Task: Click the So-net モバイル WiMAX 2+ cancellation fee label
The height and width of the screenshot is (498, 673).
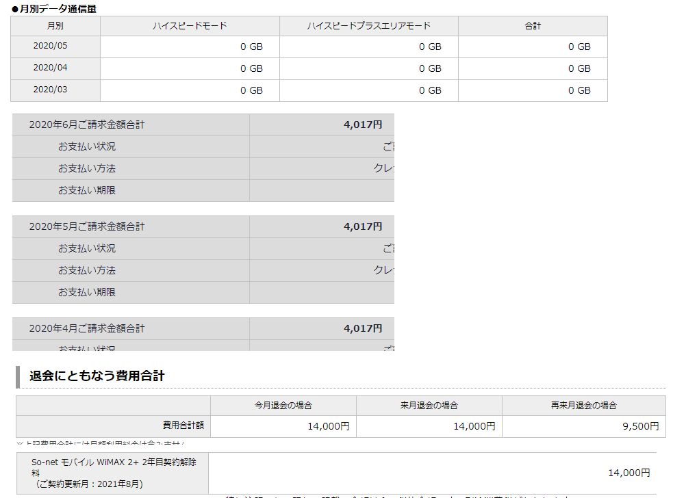Action: (114, 473)
